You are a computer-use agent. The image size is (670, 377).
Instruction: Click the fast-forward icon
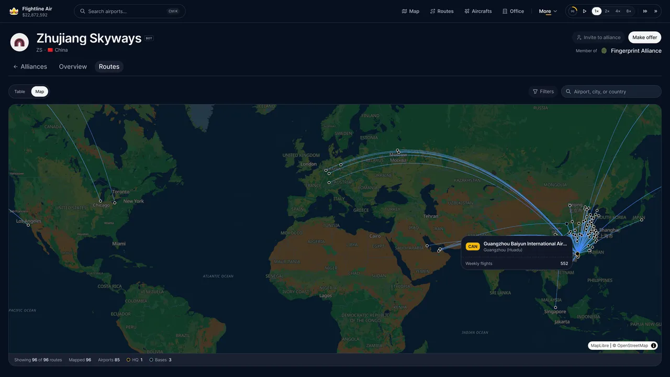pyautogui.click(x=645, y=11)
